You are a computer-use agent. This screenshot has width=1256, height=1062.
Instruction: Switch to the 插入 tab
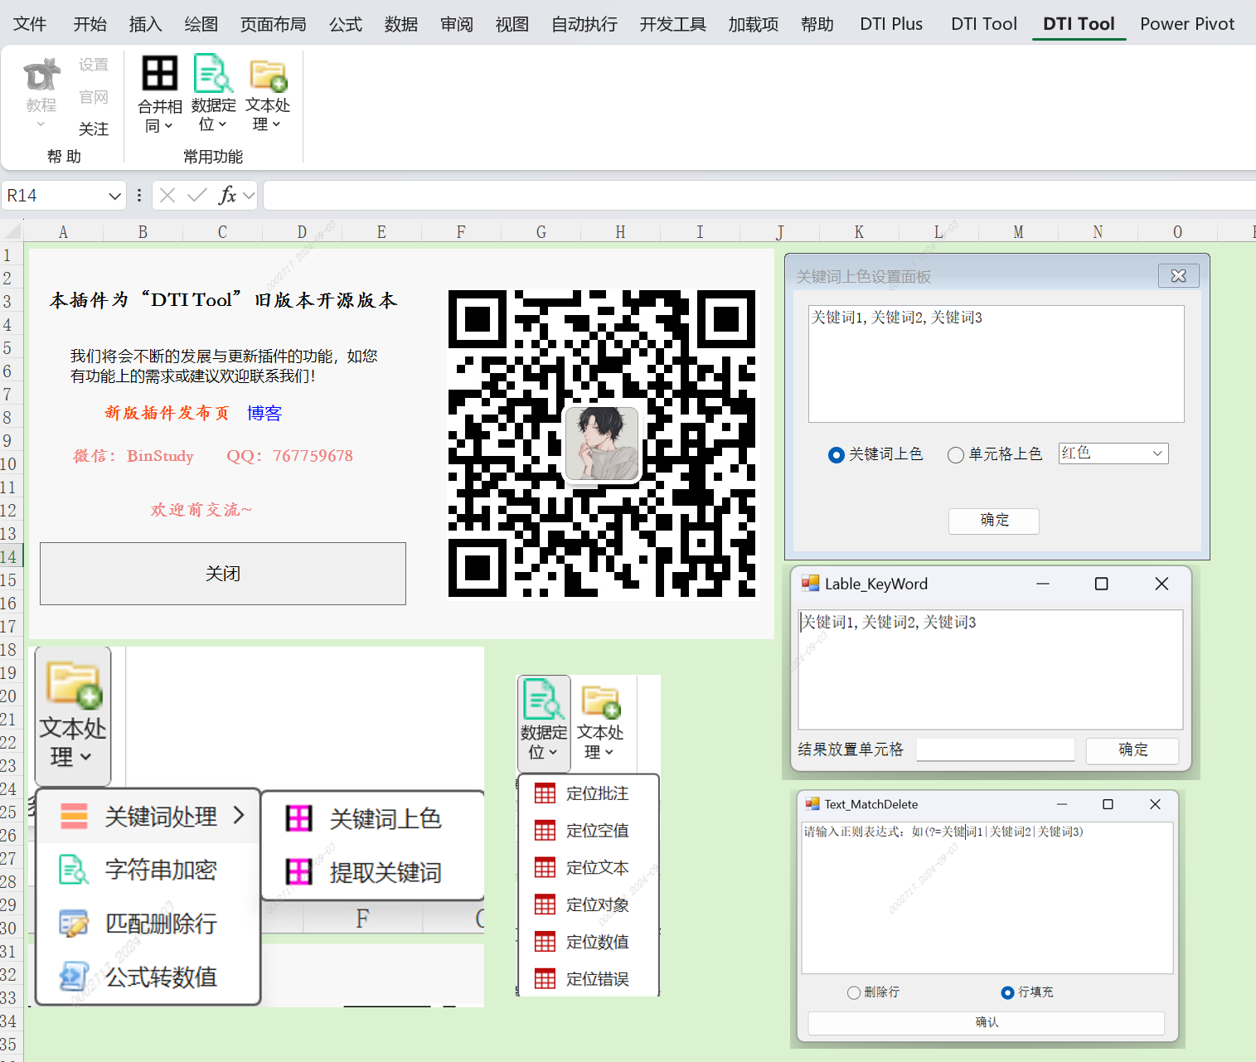tap(146, 24)
